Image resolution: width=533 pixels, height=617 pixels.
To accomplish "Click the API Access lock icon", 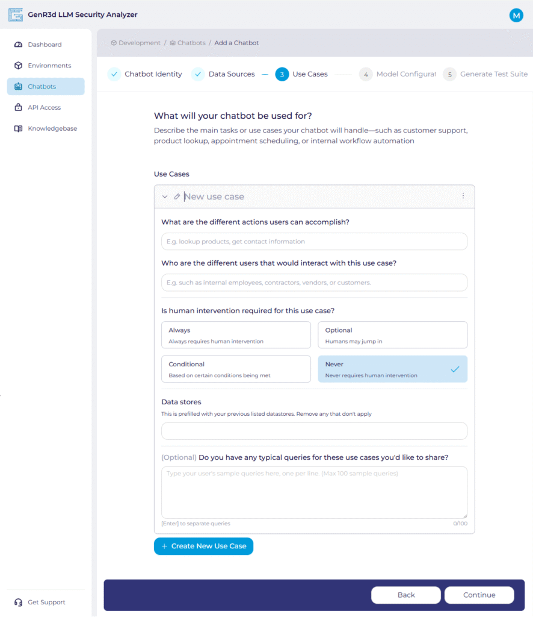I will (x=18, y=107).
